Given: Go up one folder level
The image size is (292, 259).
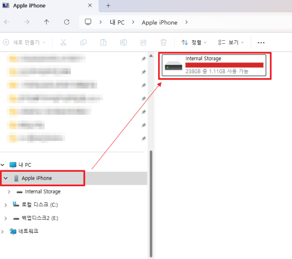Looking at the screenshot, I should (x=47, y=22).
